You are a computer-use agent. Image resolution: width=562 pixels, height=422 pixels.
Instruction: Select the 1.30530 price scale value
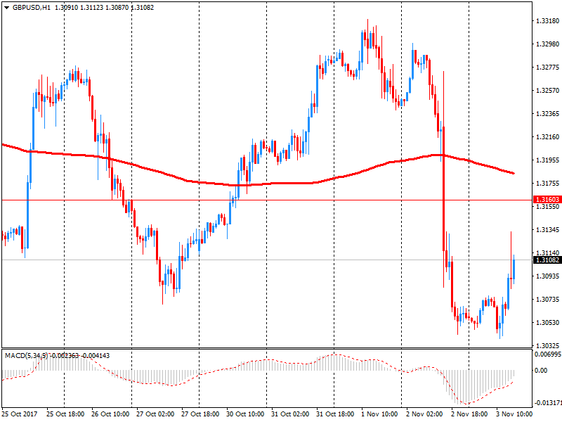coord(547,323)
